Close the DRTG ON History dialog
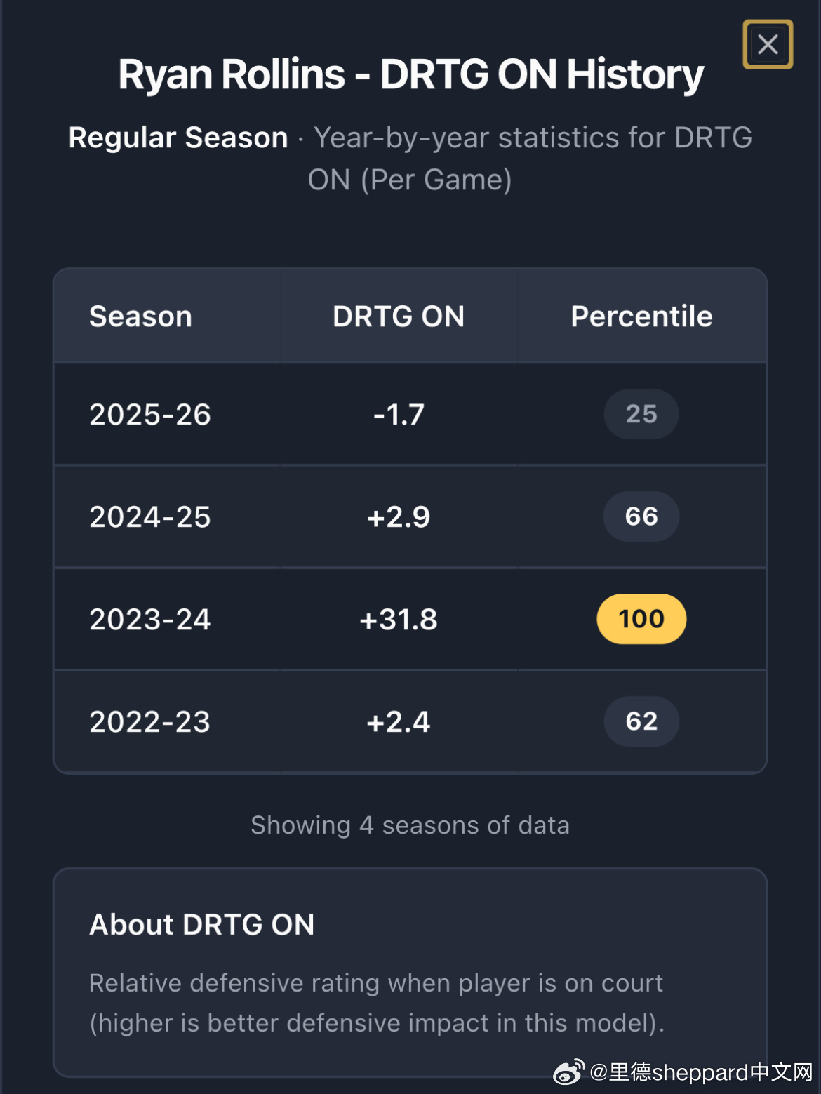The width and height of the screenshot is (821, 1094). (x=768, y=44)
